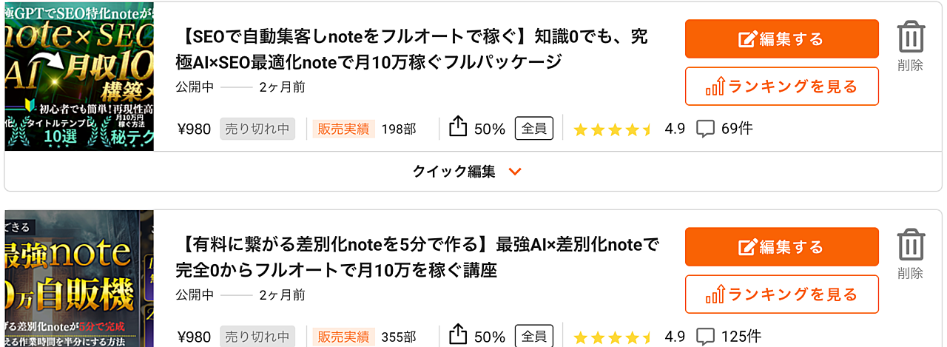Screen dimensions: 947x347
Task: Click the 売り切れ中 badge on the 差別化note row
Action: click(x=257, y=337)
